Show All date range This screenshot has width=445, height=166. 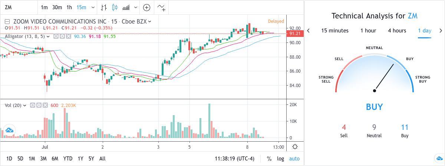[x=103, y=159]
